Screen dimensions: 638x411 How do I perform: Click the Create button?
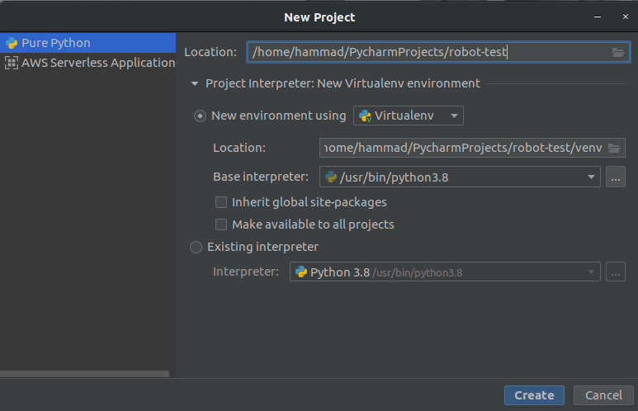(534, 395)
